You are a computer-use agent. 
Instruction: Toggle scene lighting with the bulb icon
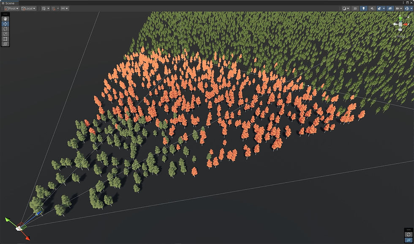(364, 8)
